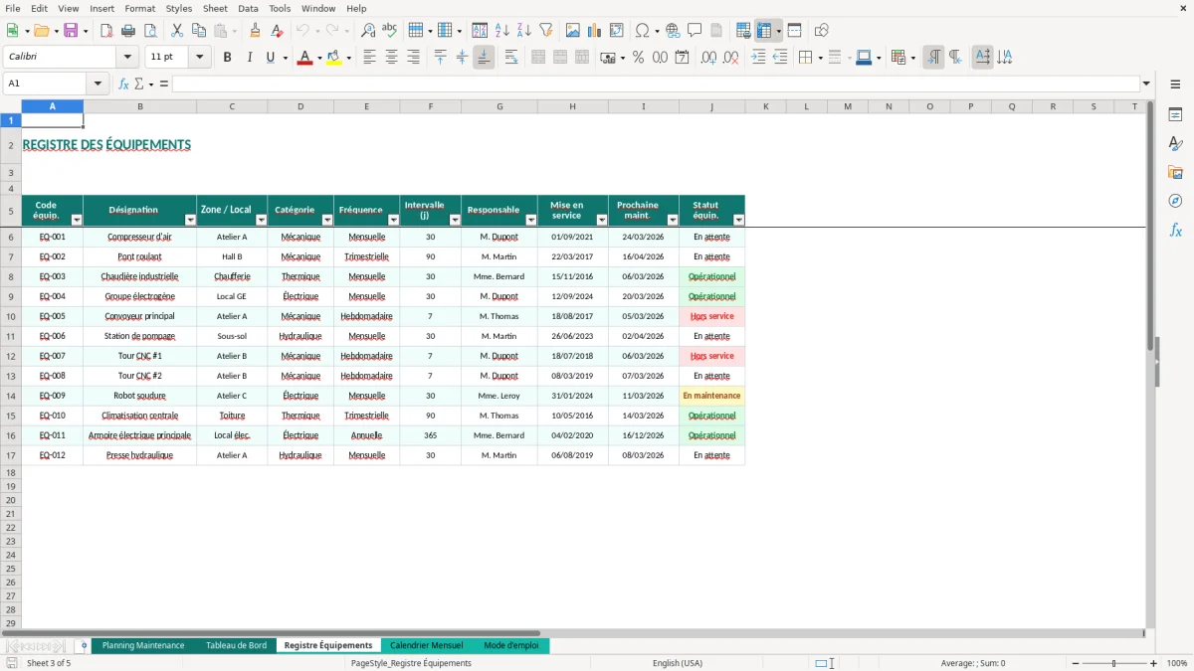Click zoom out minus button

(1074, 663)
